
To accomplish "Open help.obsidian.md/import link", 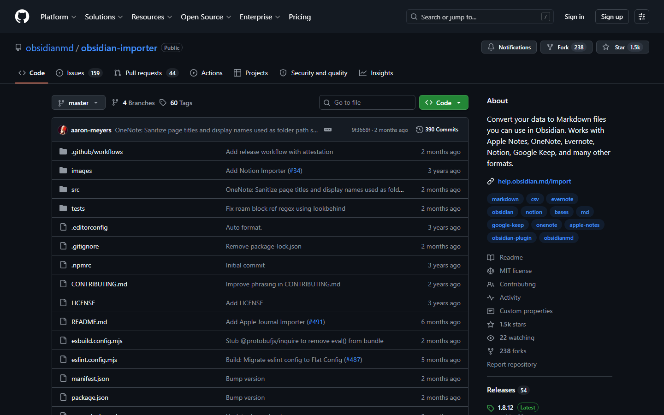I will pos(534,181).
